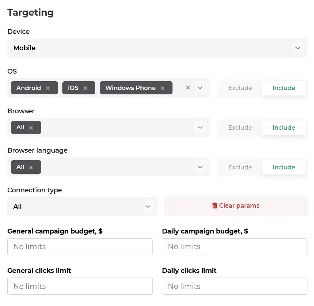
Task: Expand the OS selection dropdown
Action: [x=200, y=88]
